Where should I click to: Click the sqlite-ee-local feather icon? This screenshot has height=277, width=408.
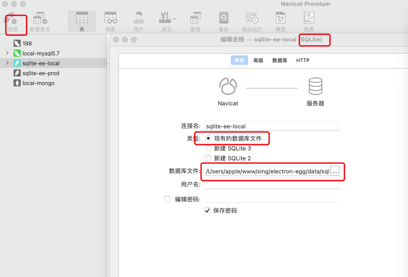[x=17, y=63]
